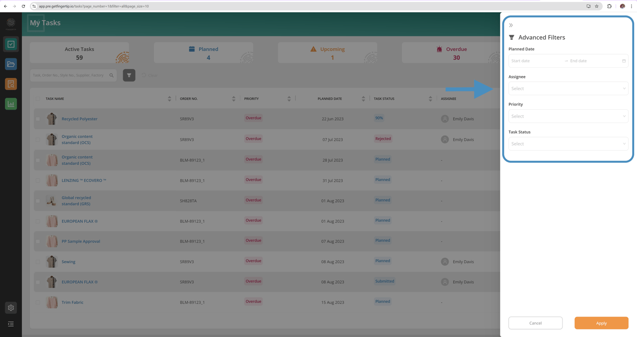Select the Planned tasks summary card
Screen dimensions: 637x337
(x=203, y=53)
